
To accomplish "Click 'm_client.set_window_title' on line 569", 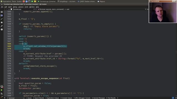I will (38, 46).
